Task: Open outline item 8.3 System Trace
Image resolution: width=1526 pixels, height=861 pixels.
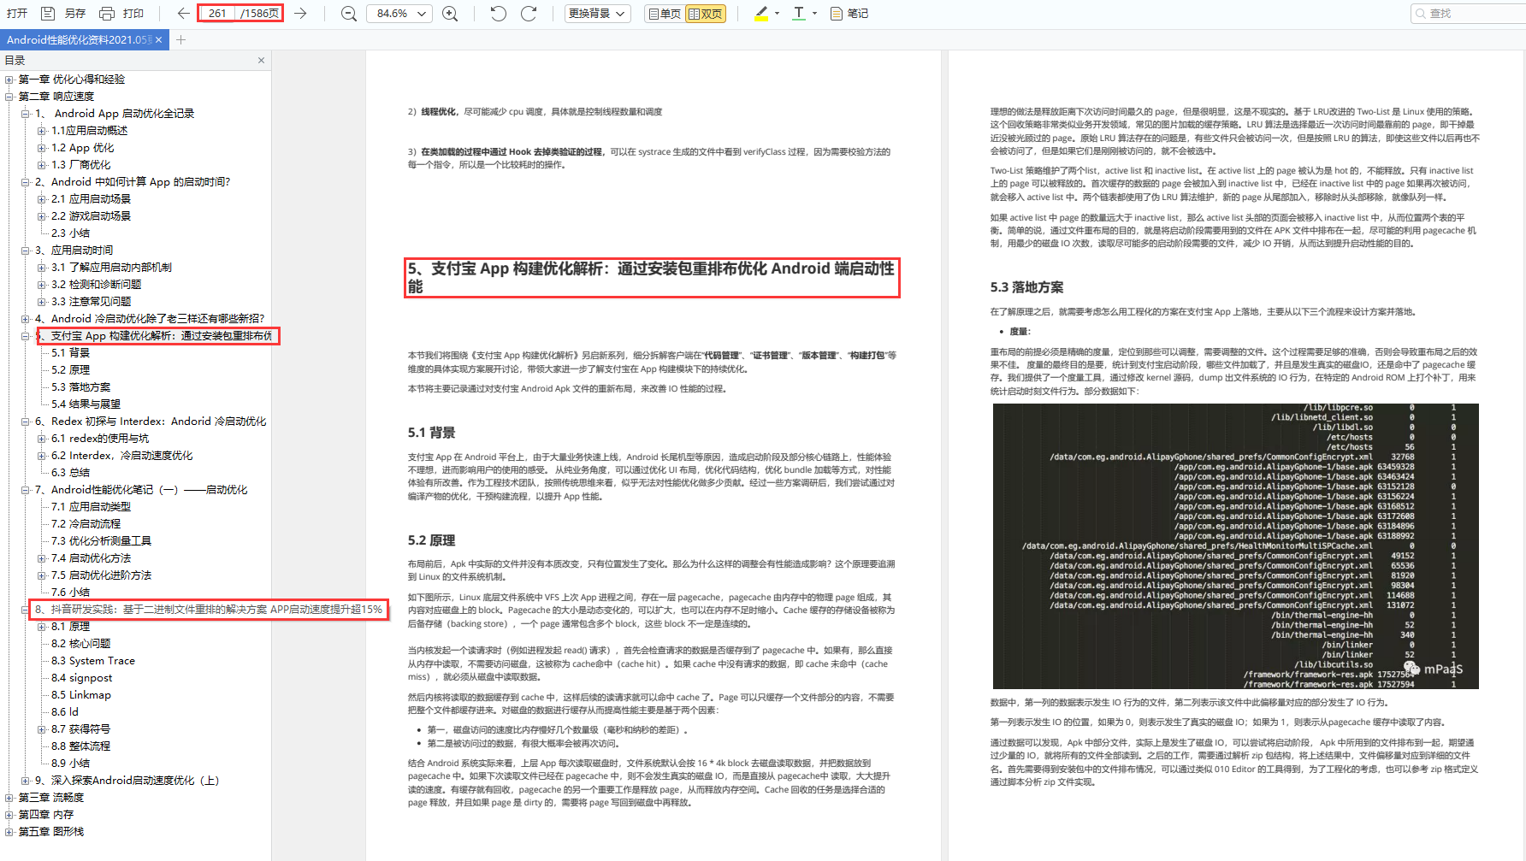Action: (93, 661)
